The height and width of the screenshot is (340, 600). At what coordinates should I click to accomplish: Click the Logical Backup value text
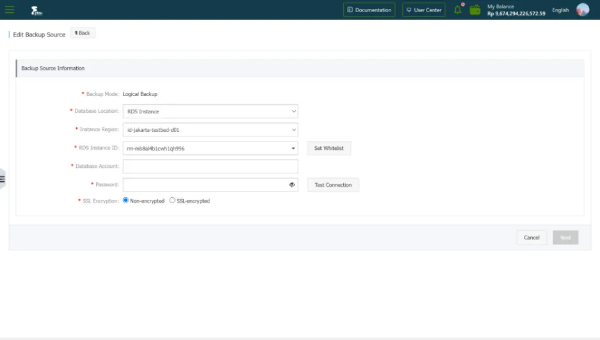point(140,94)
